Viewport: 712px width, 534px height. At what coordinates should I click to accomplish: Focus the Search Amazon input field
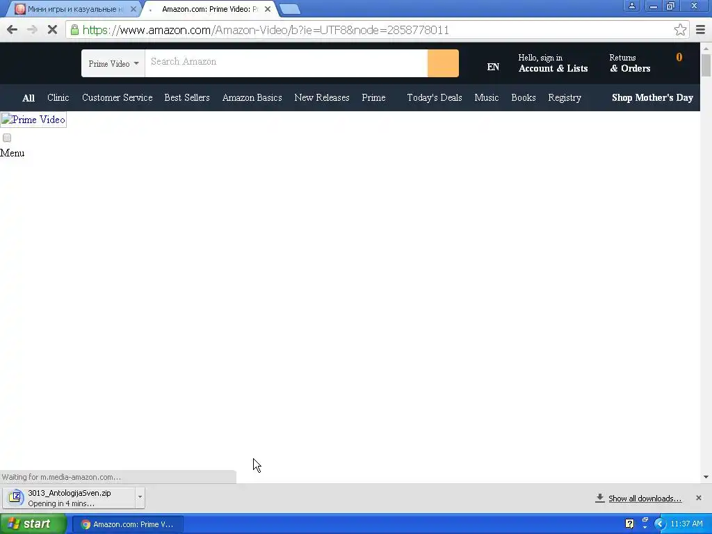coord(286,63)
